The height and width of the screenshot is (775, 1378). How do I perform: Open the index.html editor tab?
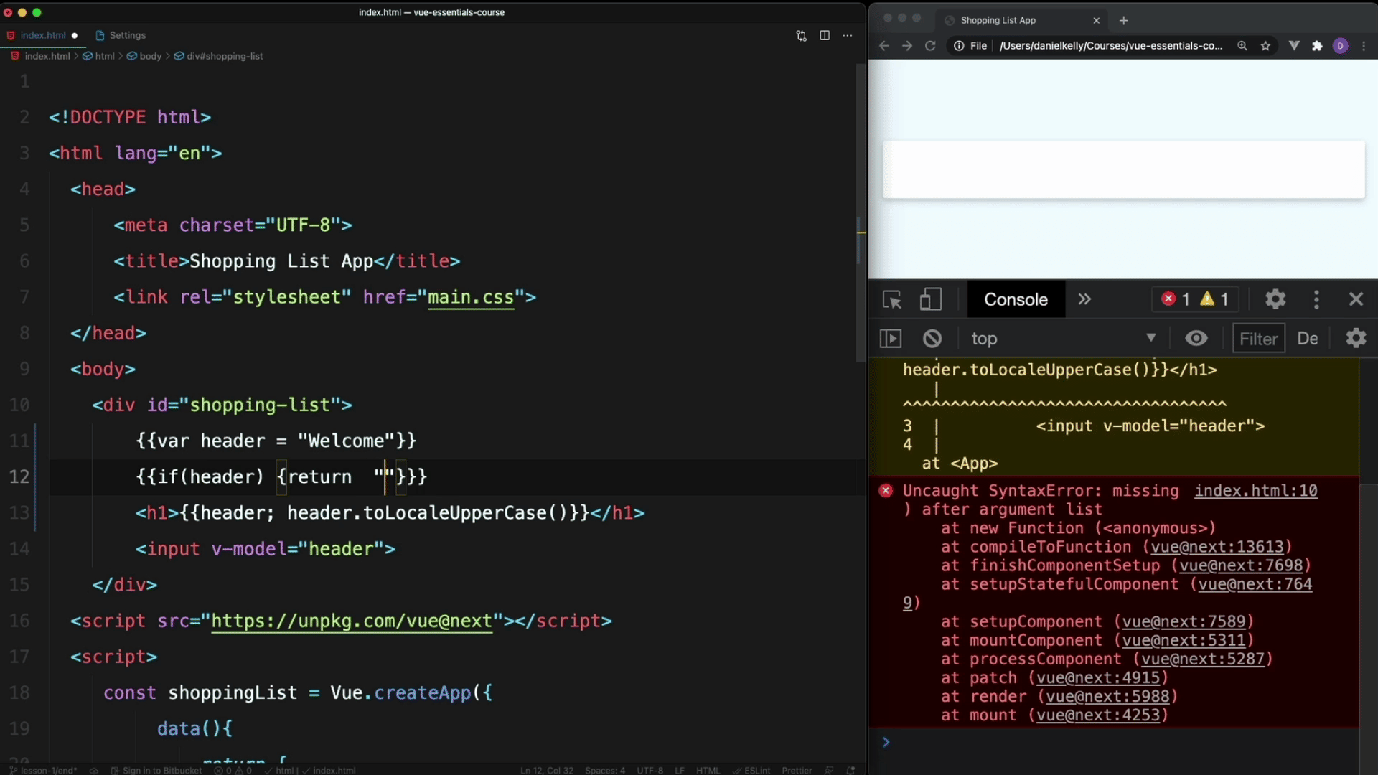[42, 35]
